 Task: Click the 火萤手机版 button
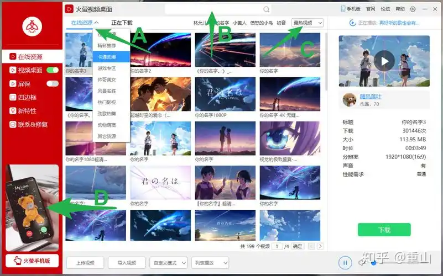[32, 261]
